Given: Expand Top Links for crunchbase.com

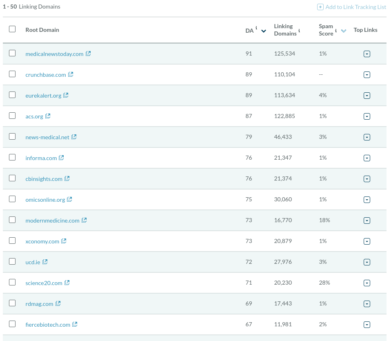Looking at the screenshot, I should click(x=367, y=75).
